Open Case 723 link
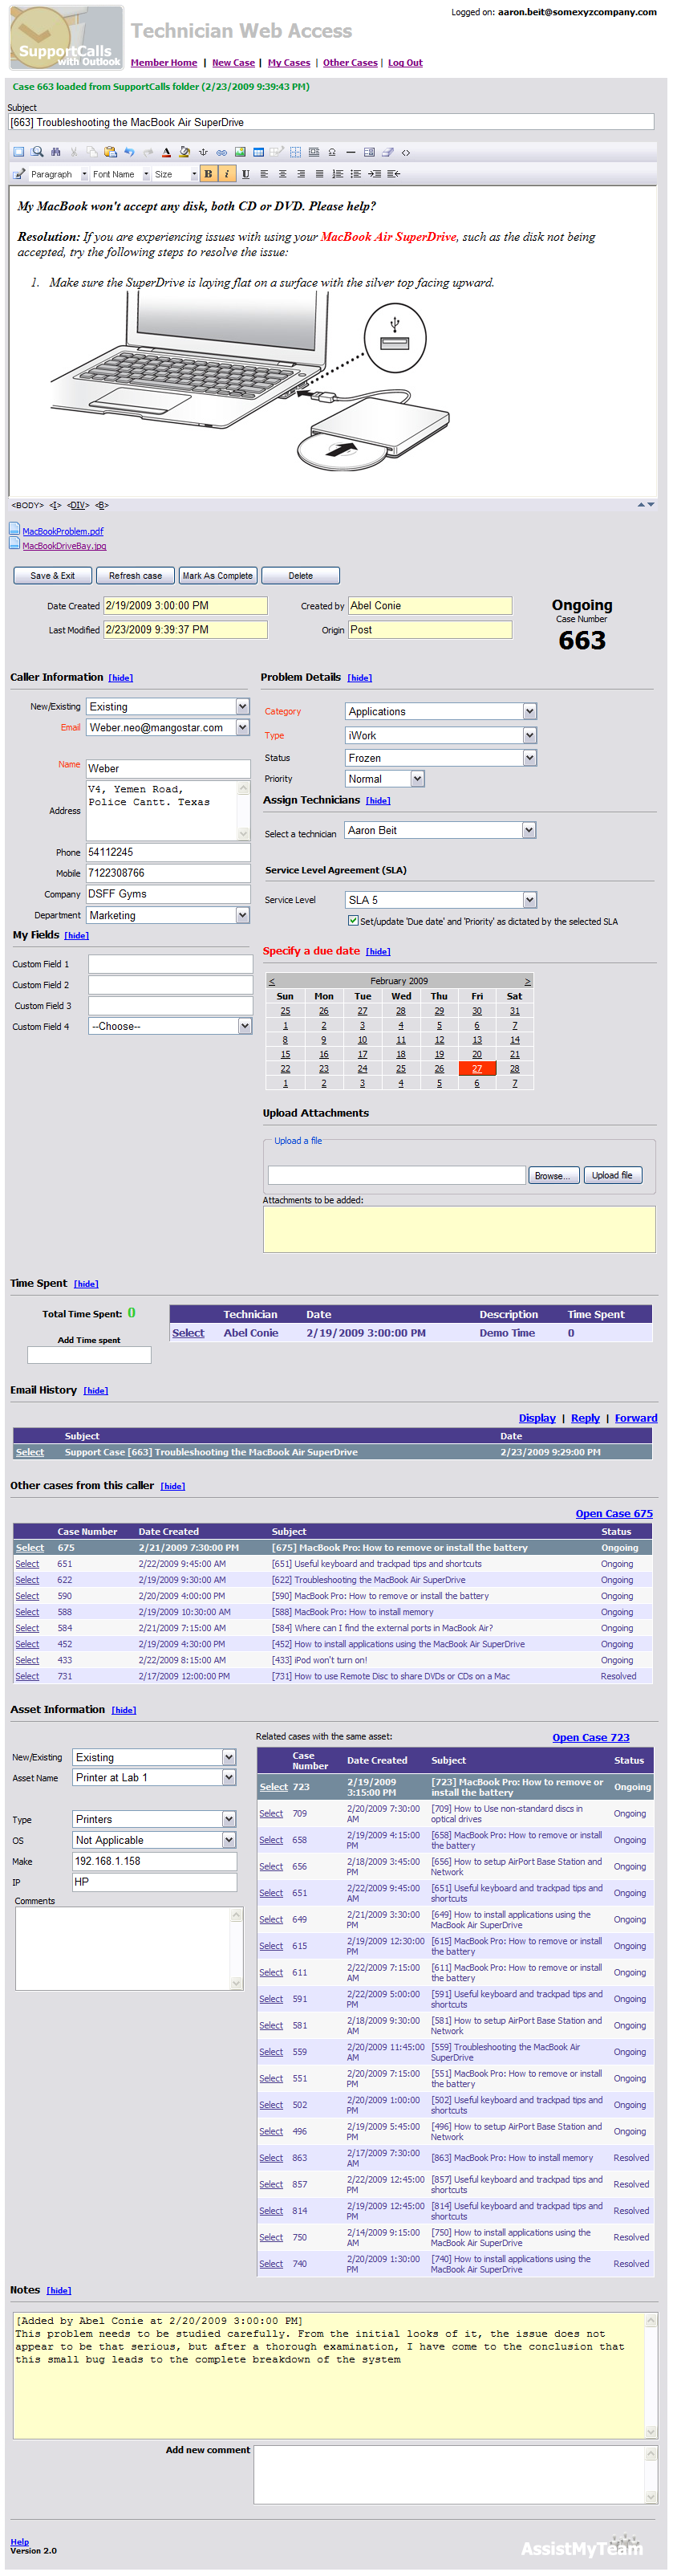This screenshot has height=2576, width=673. (591, 1737)
